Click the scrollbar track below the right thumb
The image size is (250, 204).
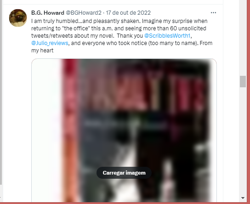243,141
